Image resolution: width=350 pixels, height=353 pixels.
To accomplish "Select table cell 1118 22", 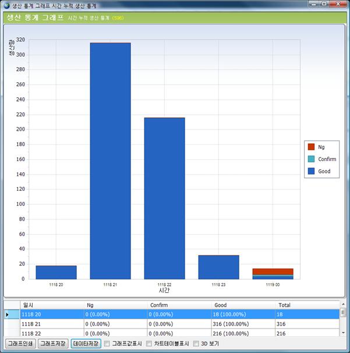I will (x=52, y=333).
